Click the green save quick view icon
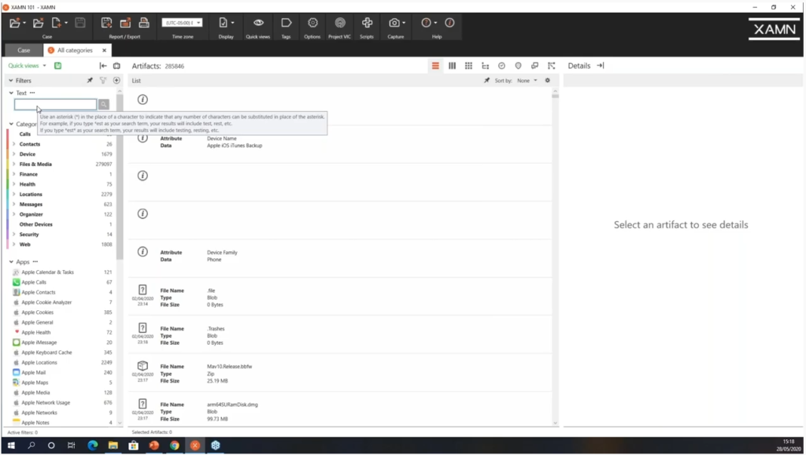 tap(58, 66)
